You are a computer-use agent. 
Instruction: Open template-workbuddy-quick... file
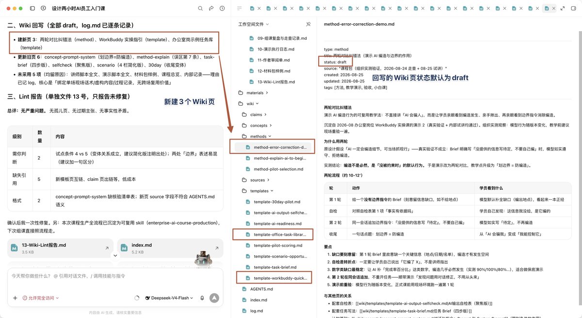point(276,278)
